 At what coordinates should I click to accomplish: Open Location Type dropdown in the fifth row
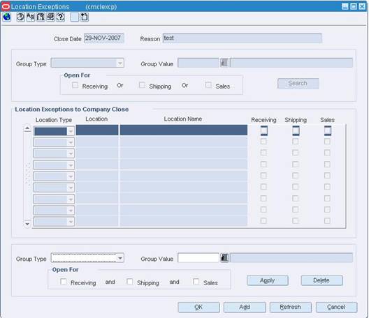pyautogui.click(x=71, y=176)
